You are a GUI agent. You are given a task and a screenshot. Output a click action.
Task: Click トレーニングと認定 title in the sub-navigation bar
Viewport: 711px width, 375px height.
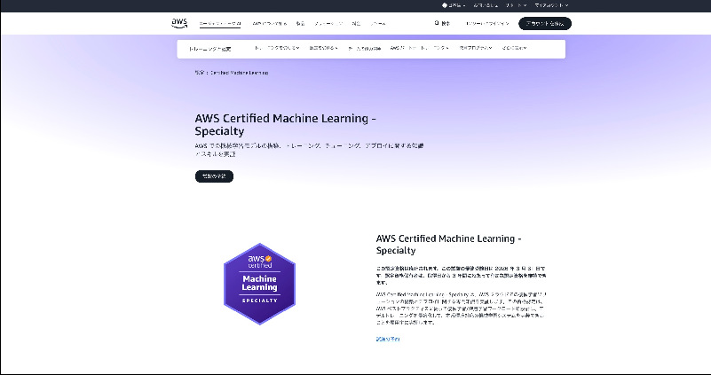pyautogui.click(x=209, y=49)
